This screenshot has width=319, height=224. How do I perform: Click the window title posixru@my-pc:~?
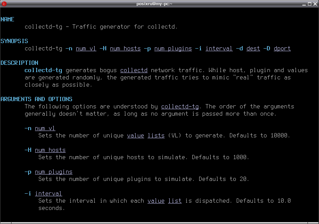pyautogui.click(x=154, y=4)
